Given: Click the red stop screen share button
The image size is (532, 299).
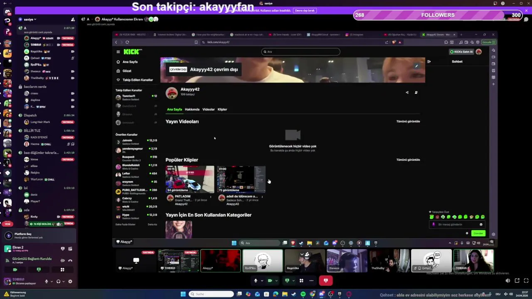Looking at the screenshot, I should pyautogui.click(x=325, y=281).
